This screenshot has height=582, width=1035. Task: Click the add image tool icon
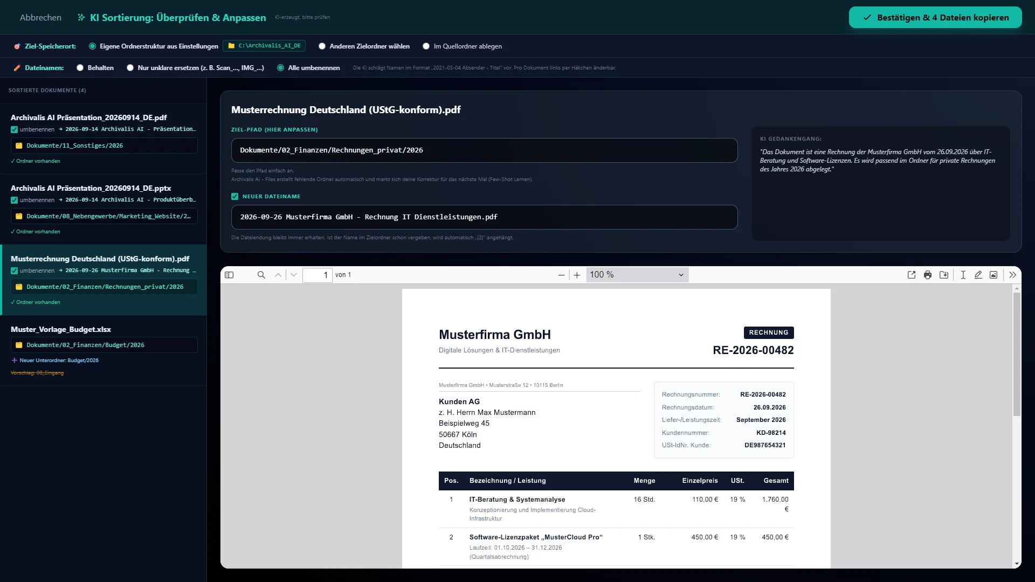[x=993, y=275]
